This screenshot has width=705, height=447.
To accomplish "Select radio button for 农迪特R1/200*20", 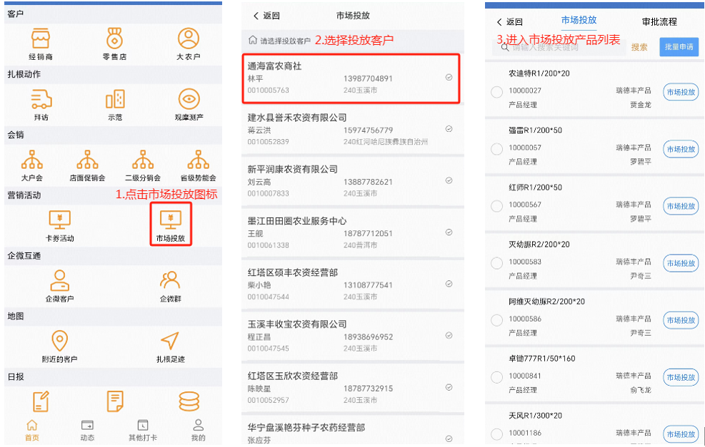I will (497, 92).
